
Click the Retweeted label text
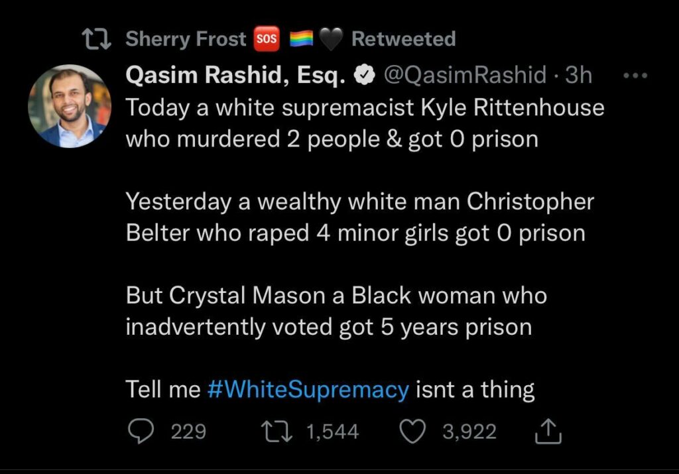point(404,39)
